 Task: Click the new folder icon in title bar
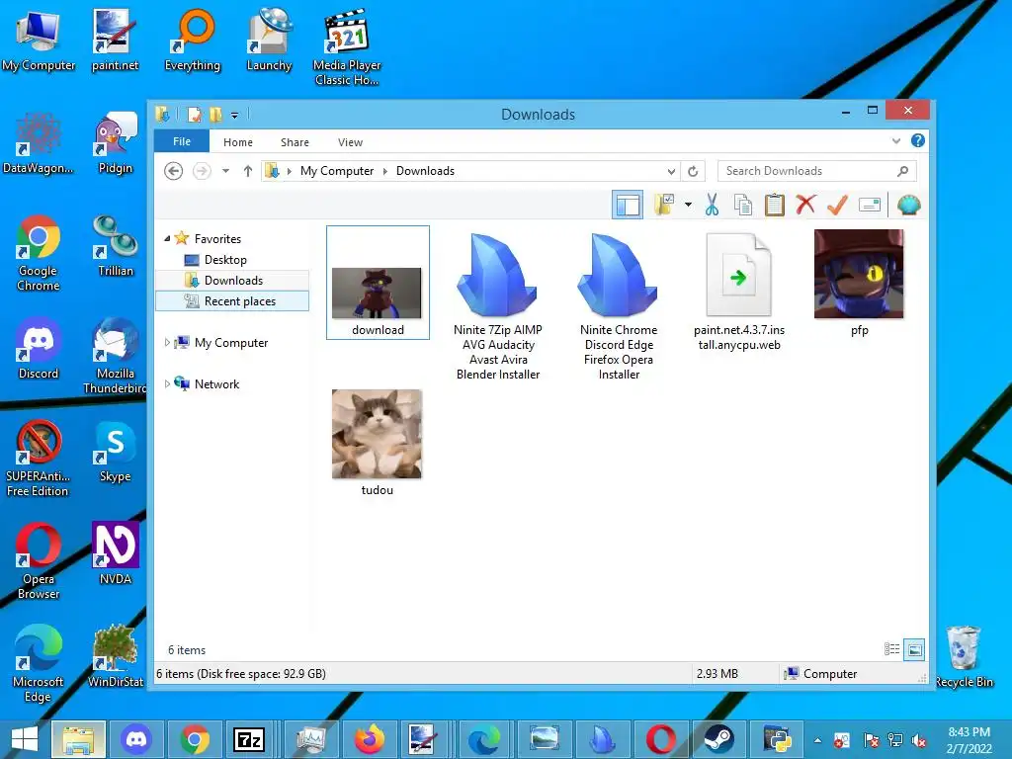pos(215,115)
